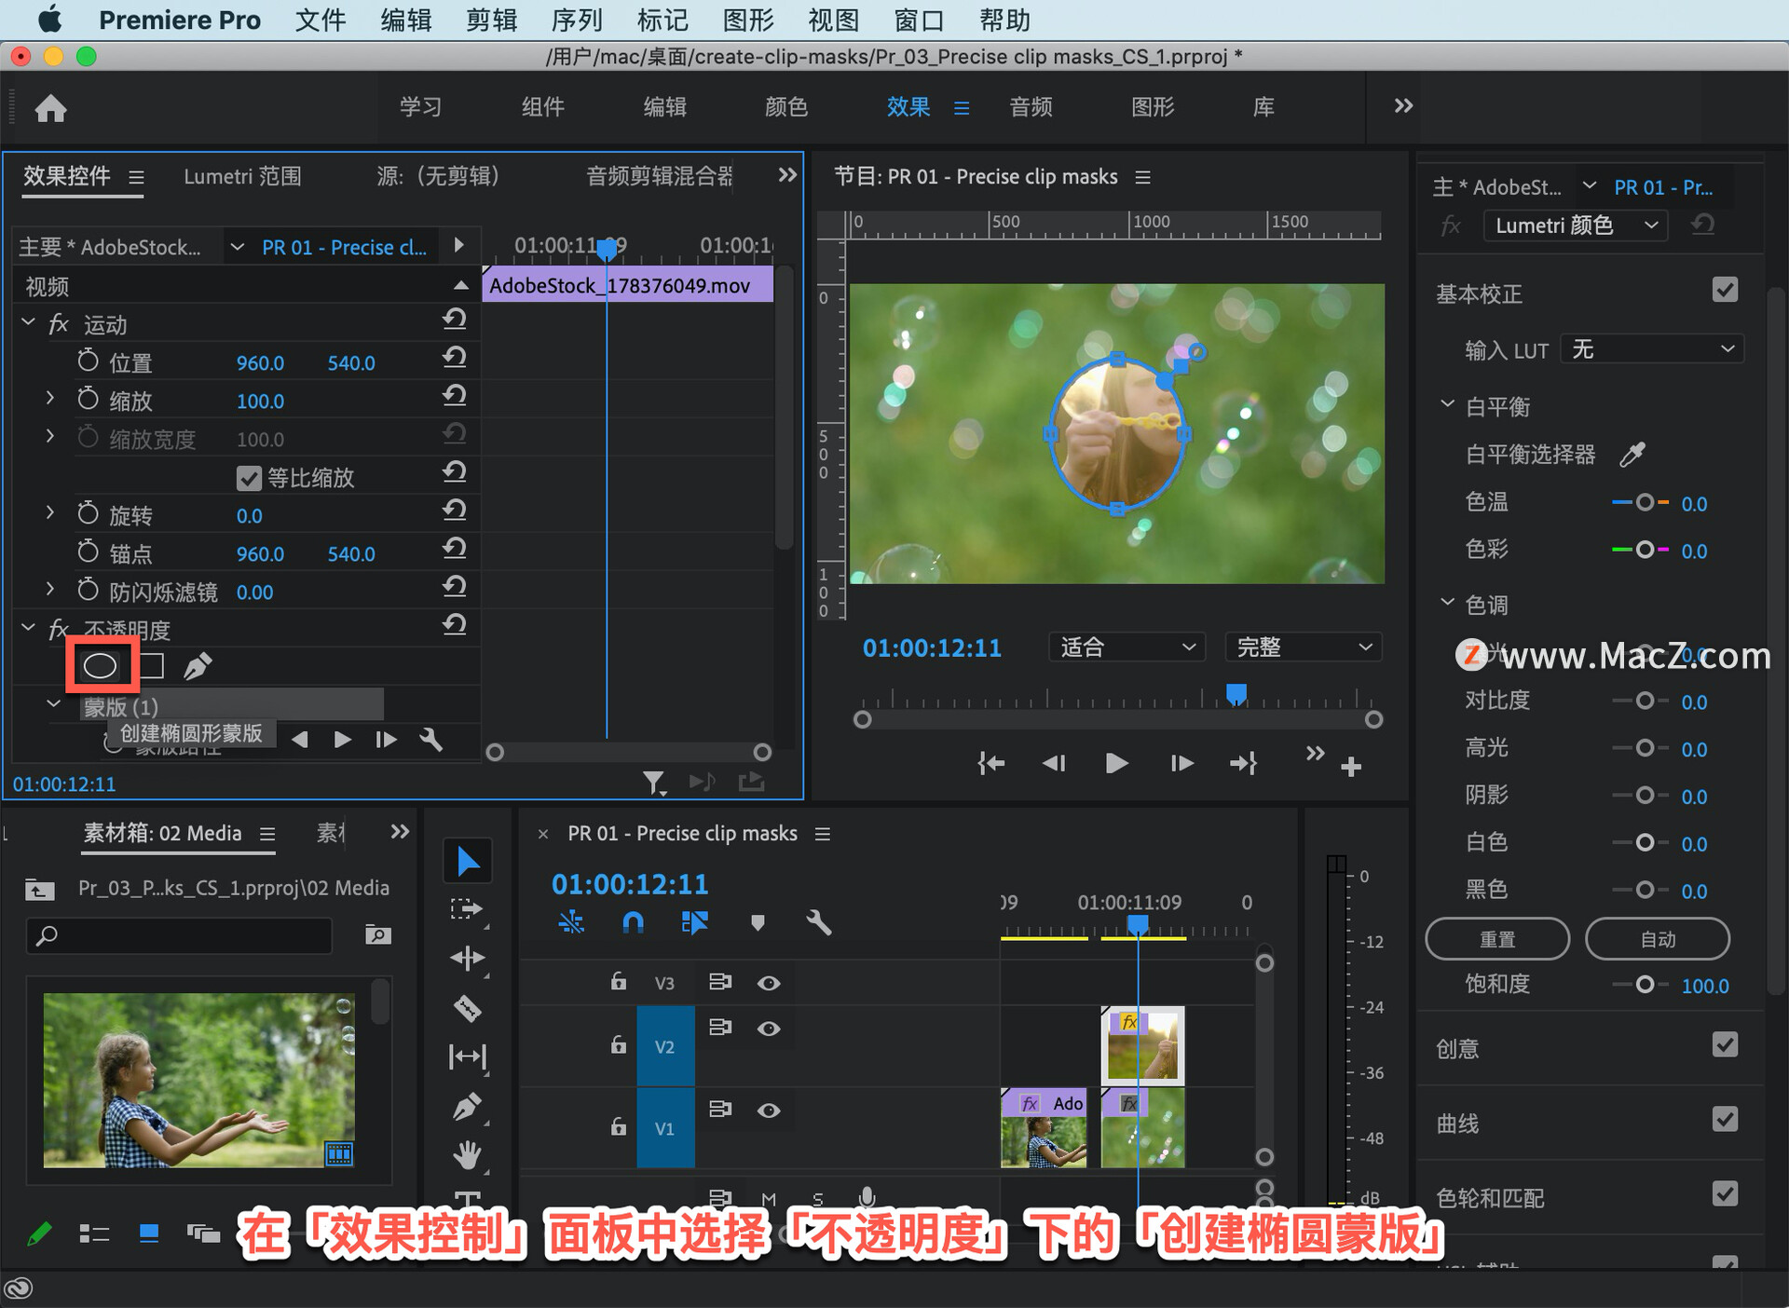1789x1308 pixels.
Task: Toggle insert sequences as nests option
Action: click(571, 922)
